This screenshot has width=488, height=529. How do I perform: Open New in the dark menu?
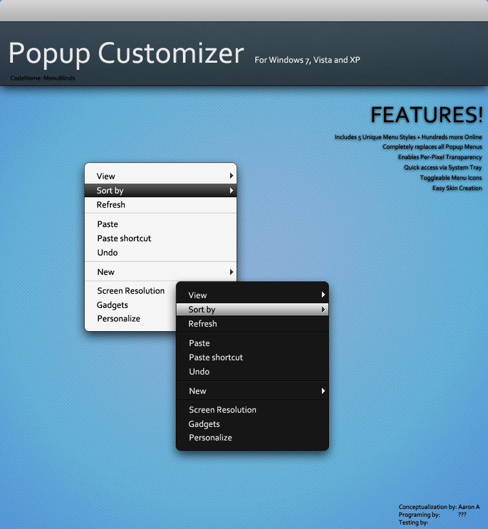point(252,391)
